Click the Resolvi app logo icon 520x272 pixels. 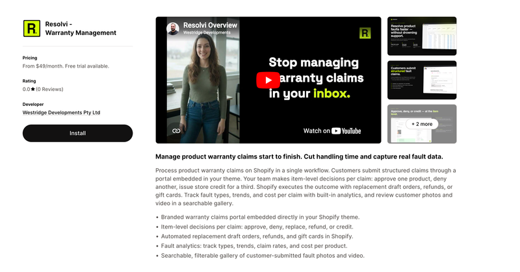tap(31, 28)
